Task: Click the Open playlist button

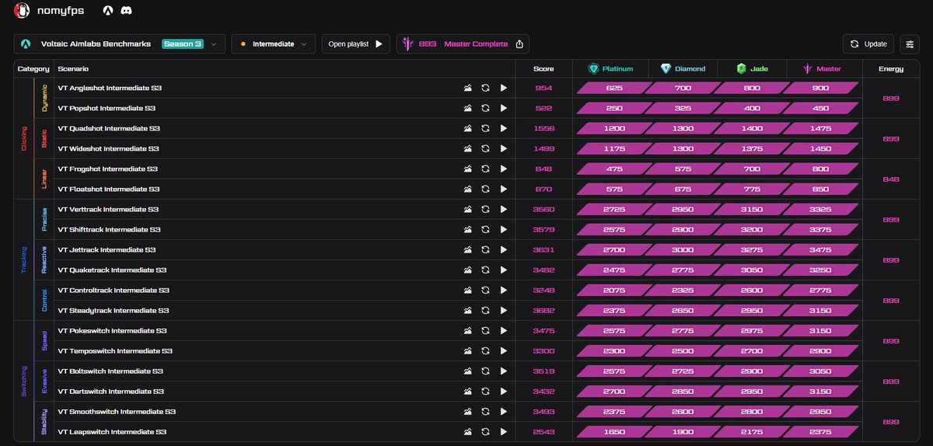Action: click(x=355, y=44)
